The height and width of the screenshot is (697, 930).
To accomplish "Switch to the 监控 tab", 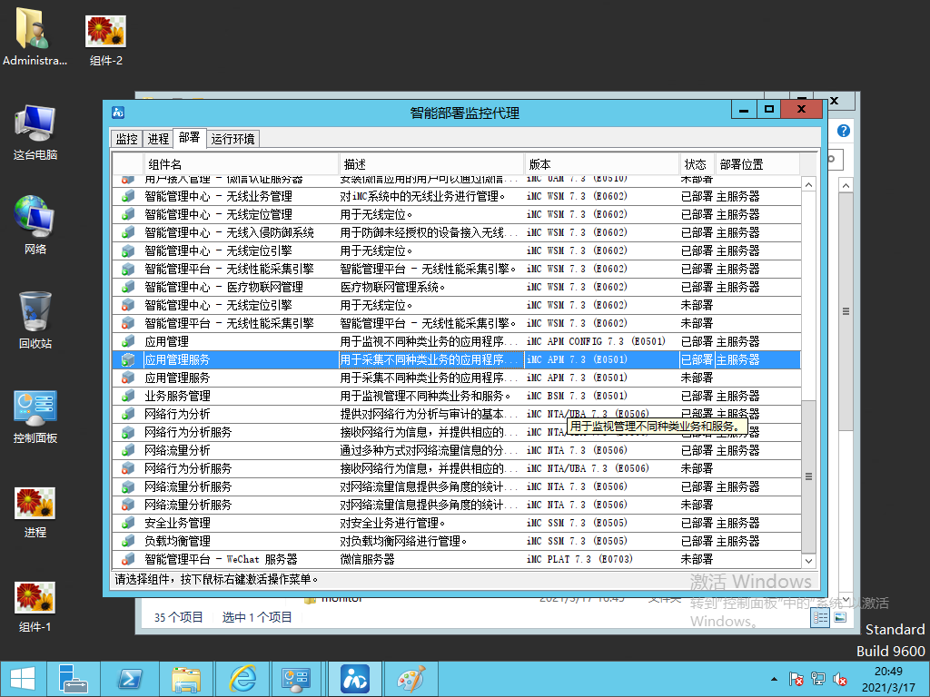I will coord(126,139).
